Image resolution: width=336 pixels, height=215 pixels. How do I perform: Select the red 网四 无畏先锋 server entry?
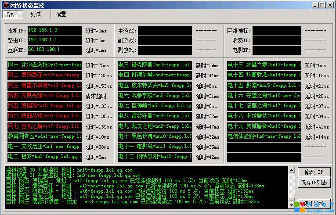(44, 96)
